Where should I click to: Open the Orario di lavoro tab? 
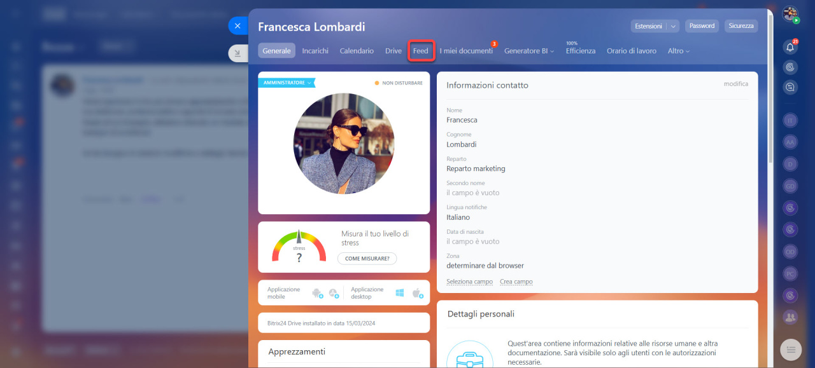click(x=632, y=51)
